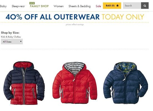Image resolution: width=153 pixels, height=111 pixels.
Task: Click the lock icon in Bag button
Action: click(x=117, y=6)
